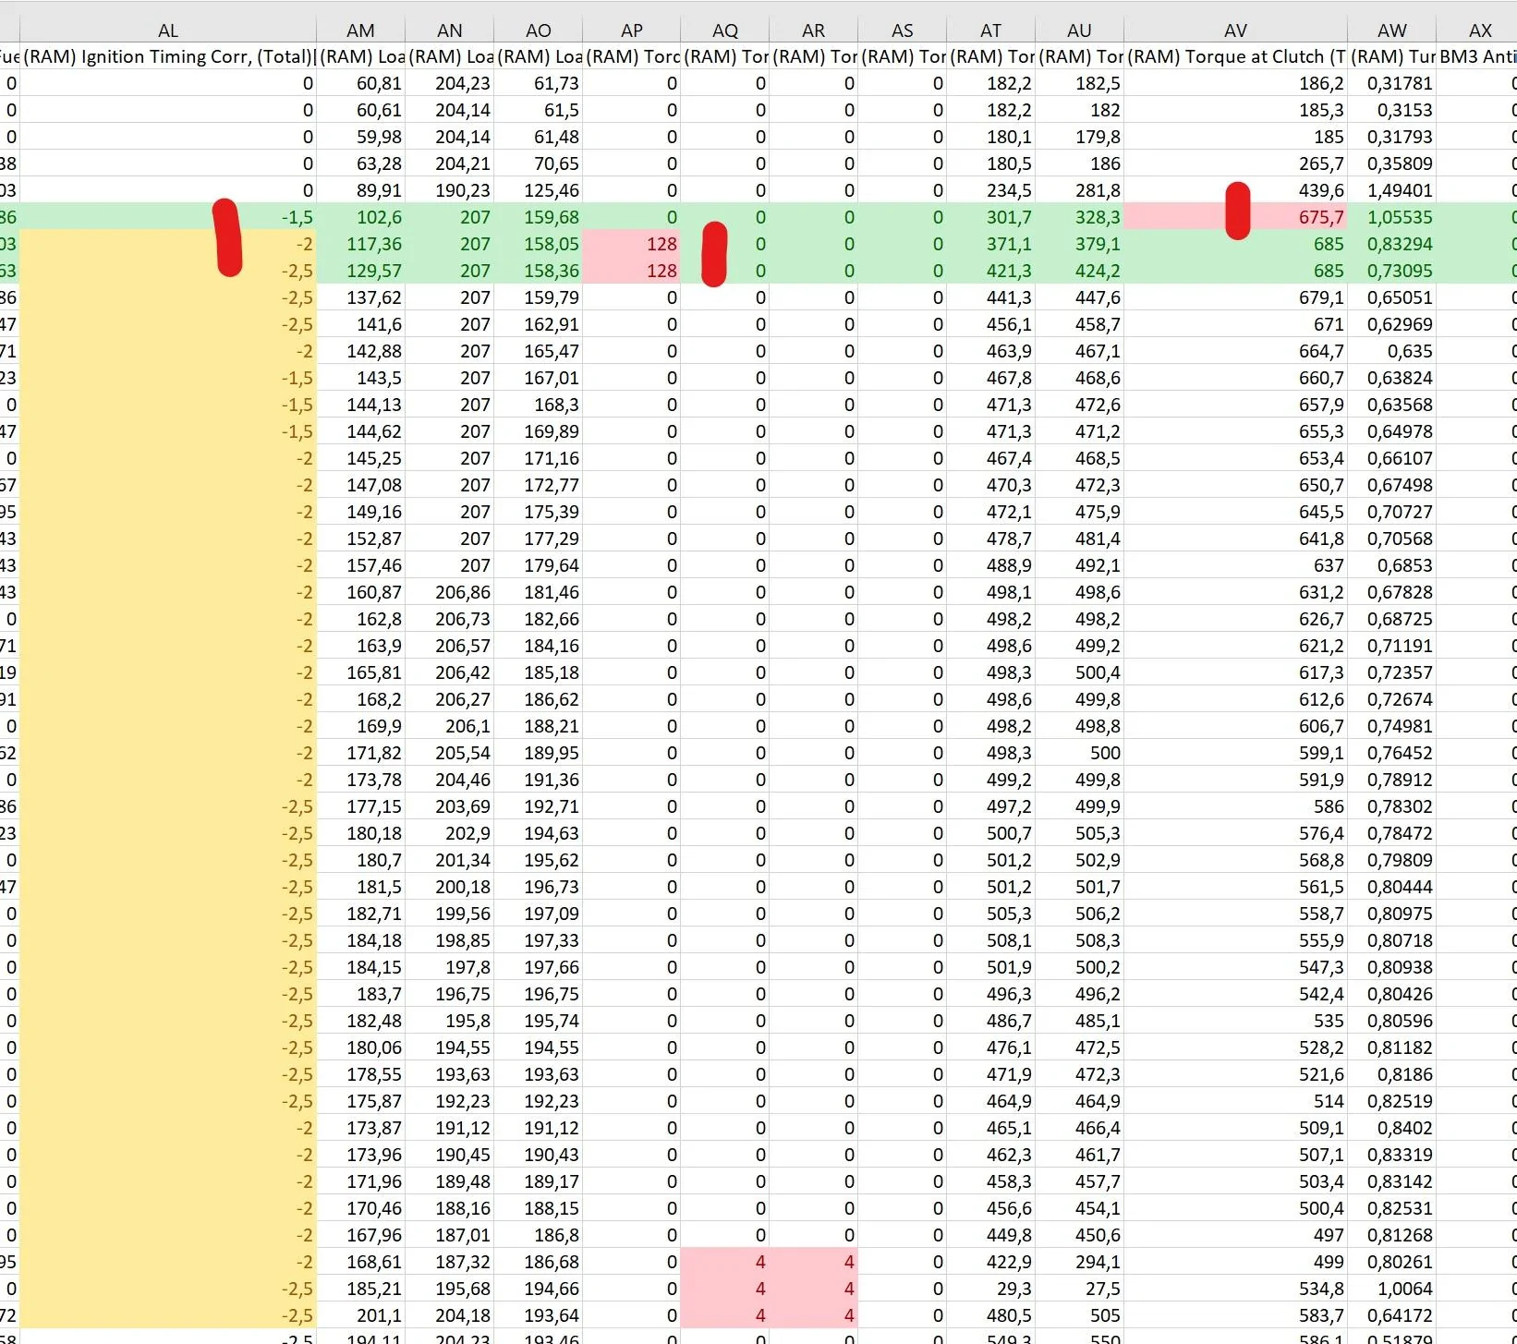Select the cell with value 0,8402
This screenshot has height=1344, width=1517.
1391,1128
